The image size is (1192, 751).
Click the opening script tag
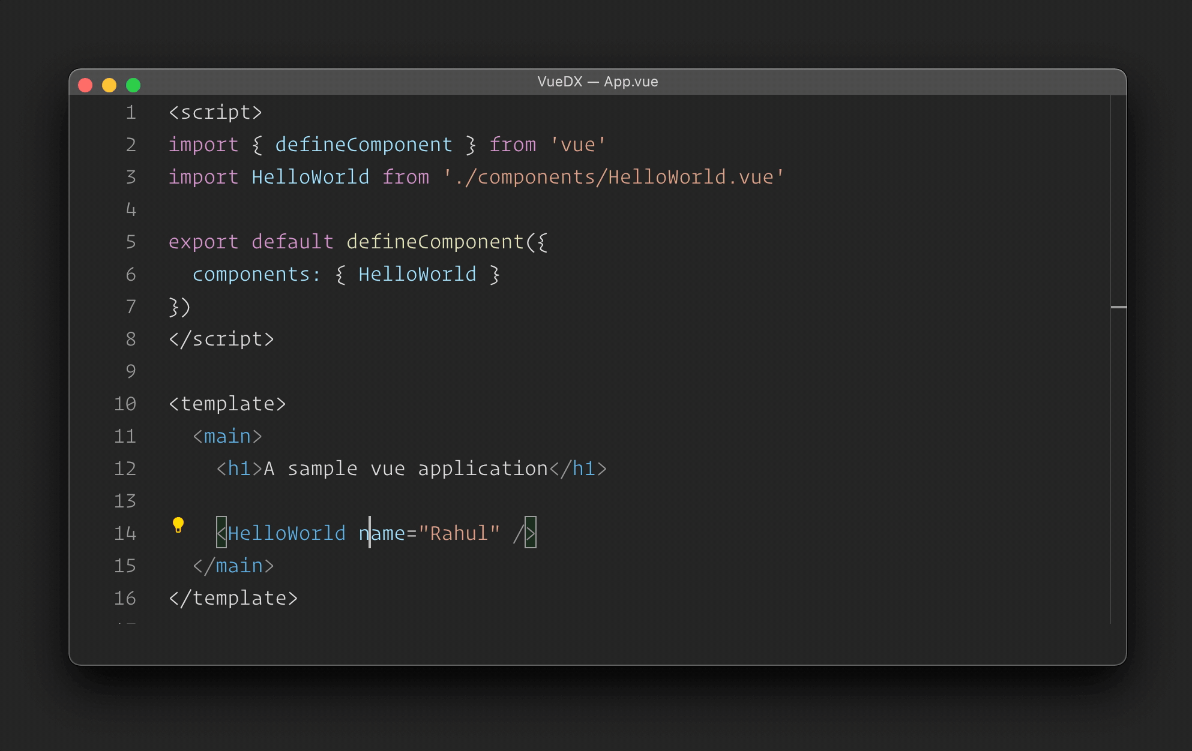point(215,112)
